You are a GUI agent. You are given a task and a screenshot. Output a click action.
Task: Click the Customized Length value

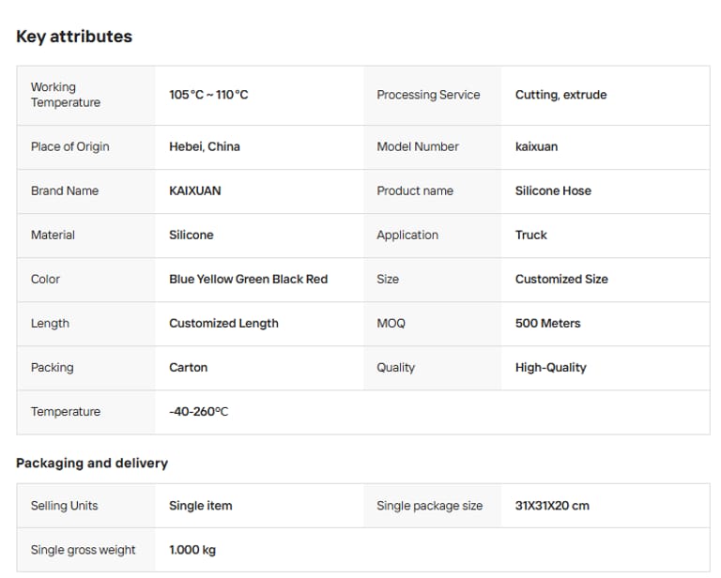point(223,323)
